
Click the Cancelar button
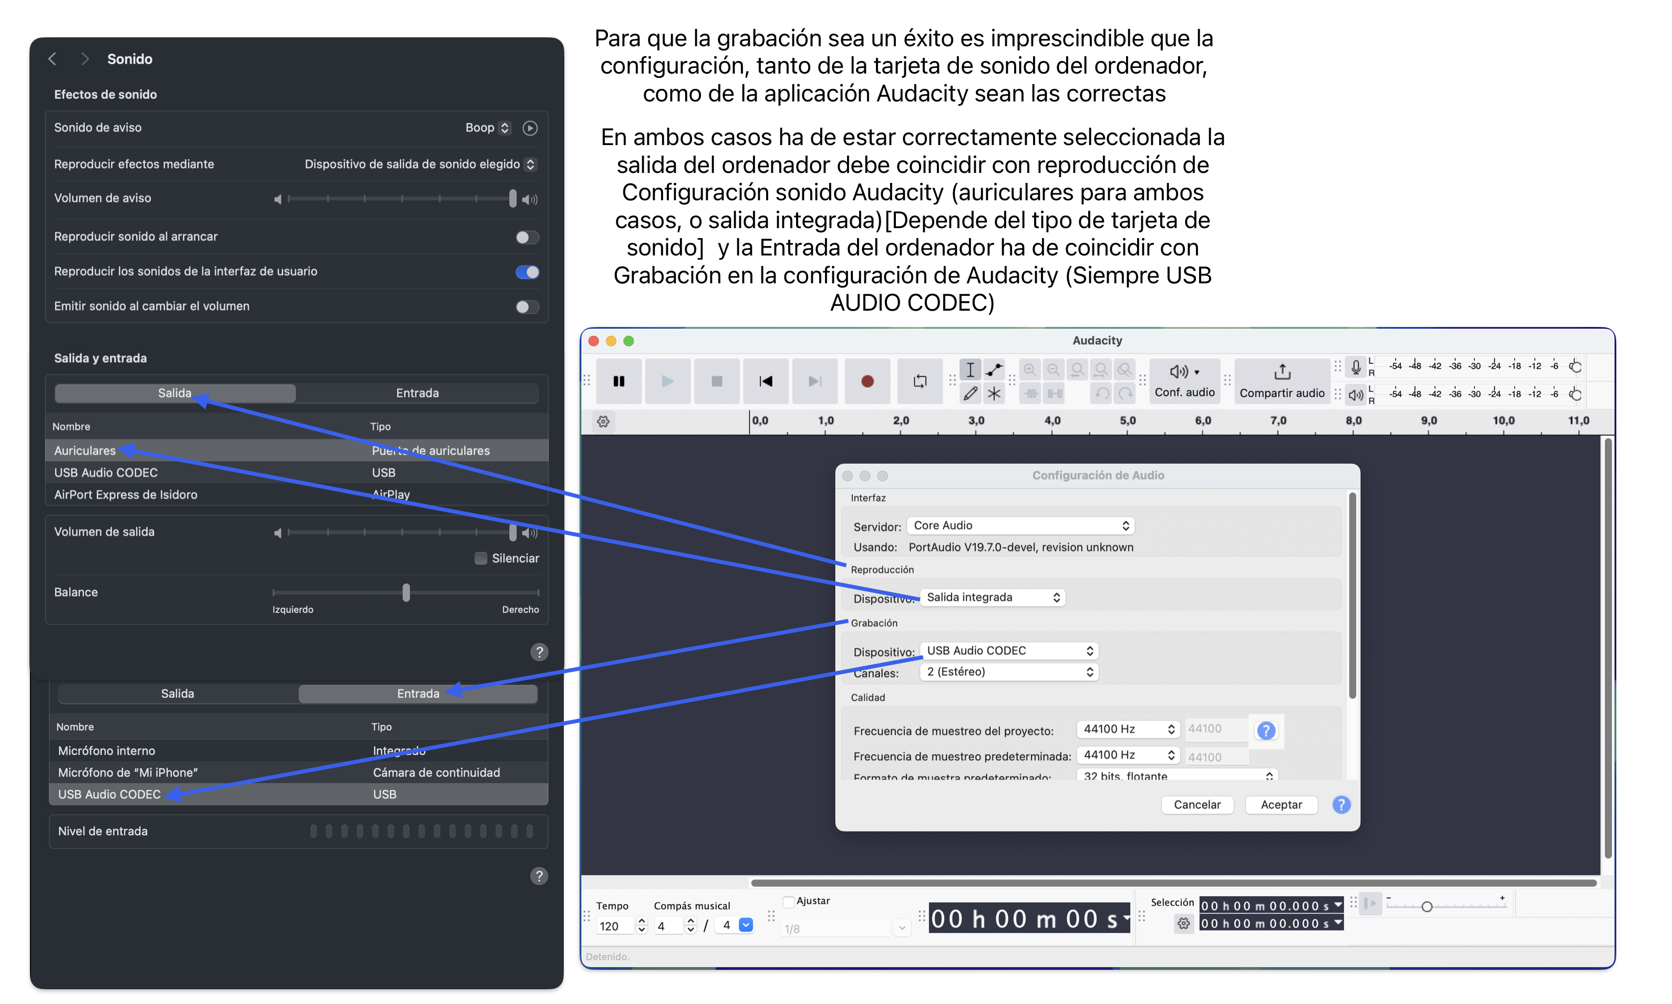pos(1196,804)
